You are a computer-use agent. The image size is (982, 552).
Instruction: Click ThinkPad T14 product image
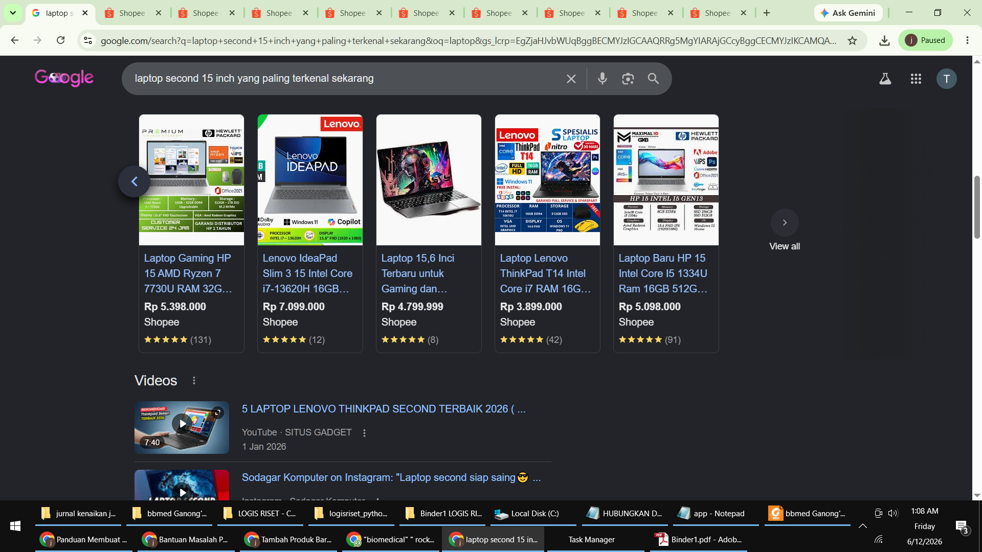547,180
